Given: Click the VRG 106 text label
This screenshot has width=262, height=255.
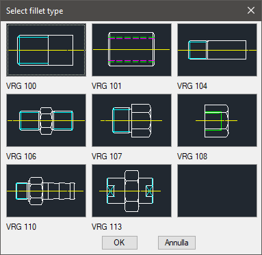Looking at the screenshot, I should tap(21, 157).
